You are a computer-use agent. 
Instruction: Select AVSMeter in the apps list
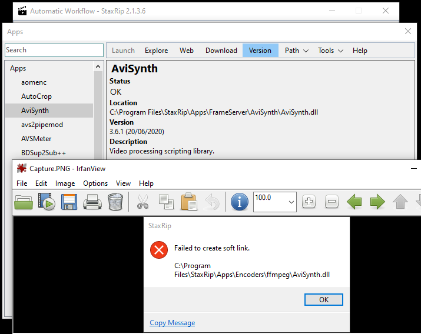click(37, 139)
